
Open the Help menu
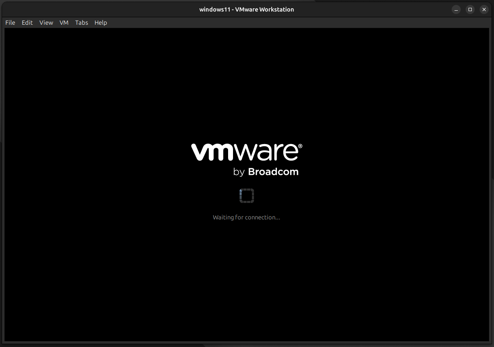[101, 23]
